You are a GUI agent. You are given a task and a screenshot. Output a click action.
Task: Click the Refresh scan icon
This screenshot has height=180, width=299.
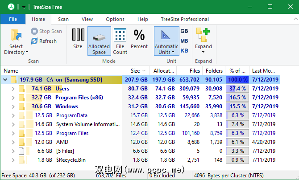(35, 41)
